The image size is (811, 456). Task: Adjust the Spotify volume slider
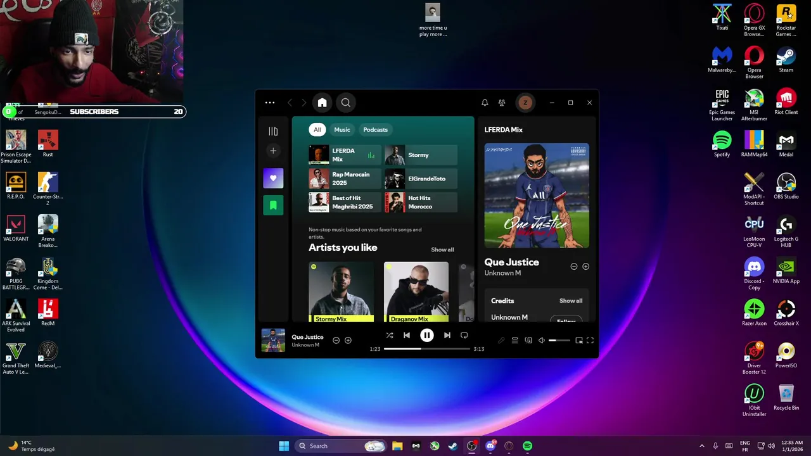(x=559, y=341)
